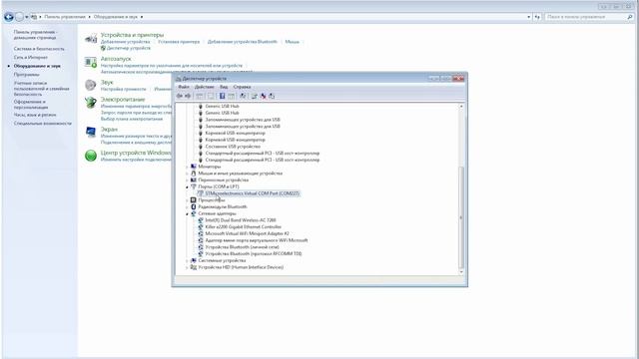Expand the Устройства HID node
639x359 pixels.
[x=187, y=267]
